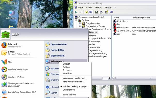Viewport: 156px width, 98px height.
Task: Choose Suchen... in the context menu
Action: (x=75, y=70)
